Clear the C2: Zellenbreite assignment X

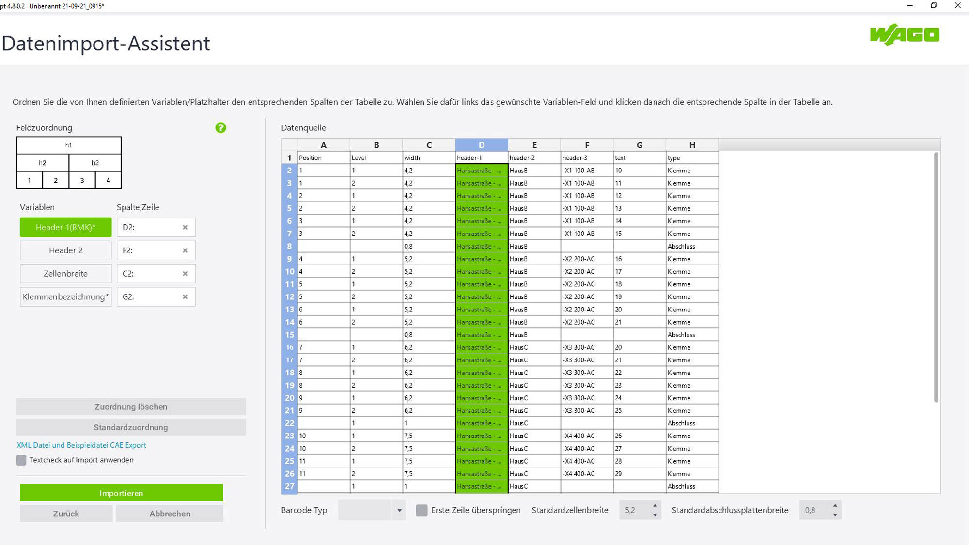[x=185, y=274]
